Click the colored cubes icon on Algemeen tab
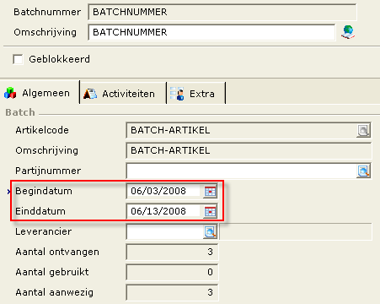The height and width of the screenshot is (304, 380). point(10,93)
